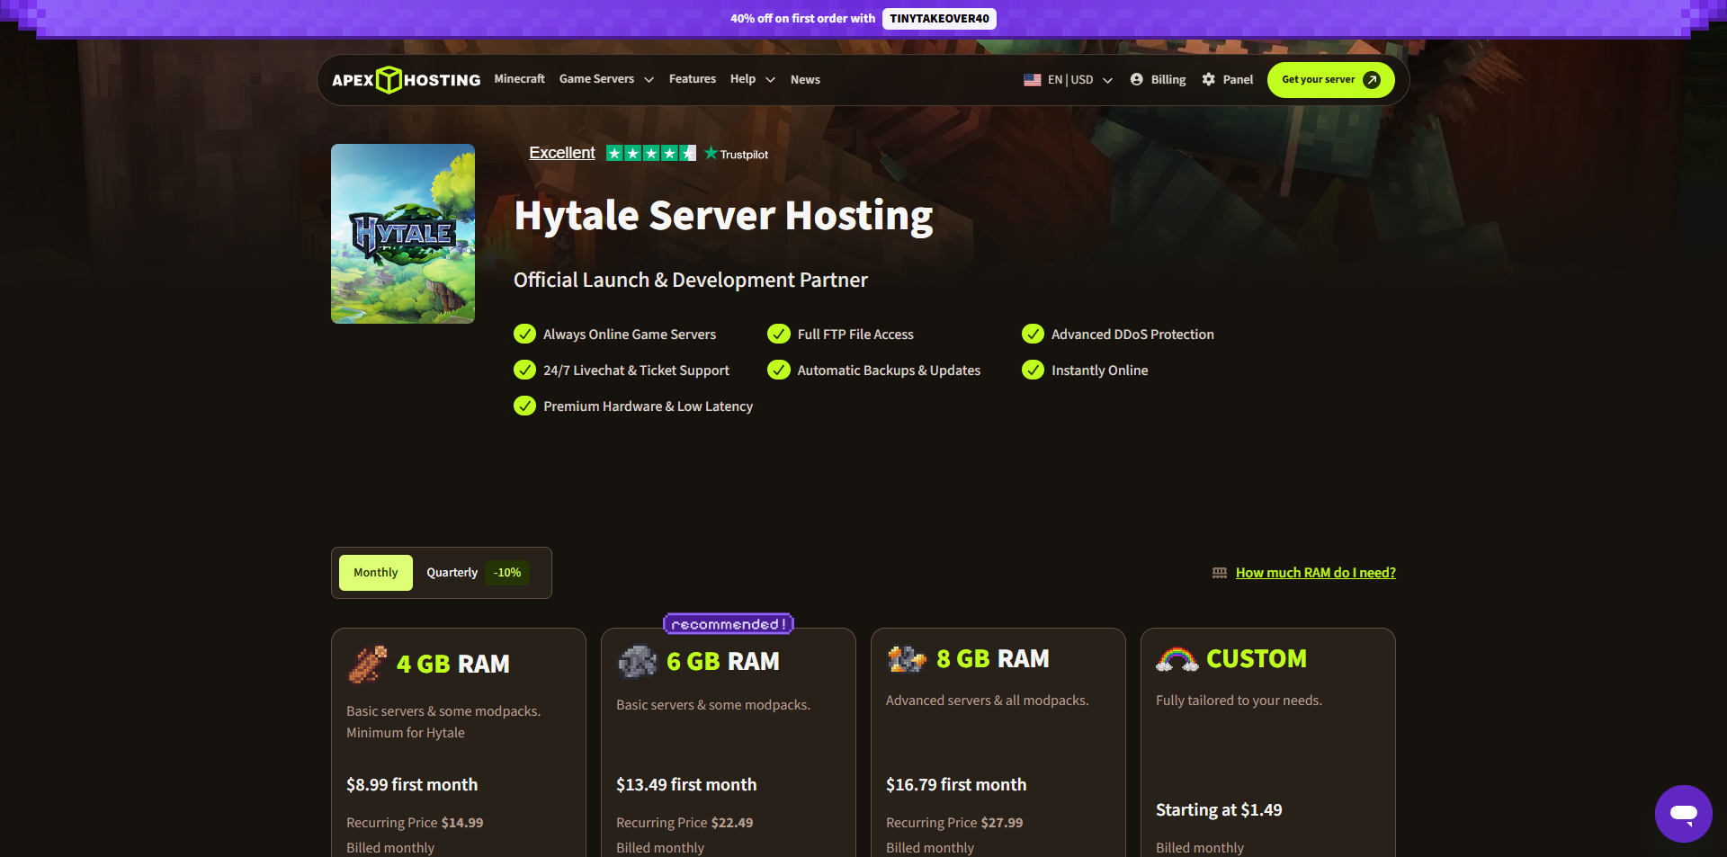Click the $8.99 first month price

click(412, 785)
